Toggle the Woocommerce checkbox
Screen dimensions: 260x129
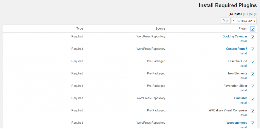[253, 123]
